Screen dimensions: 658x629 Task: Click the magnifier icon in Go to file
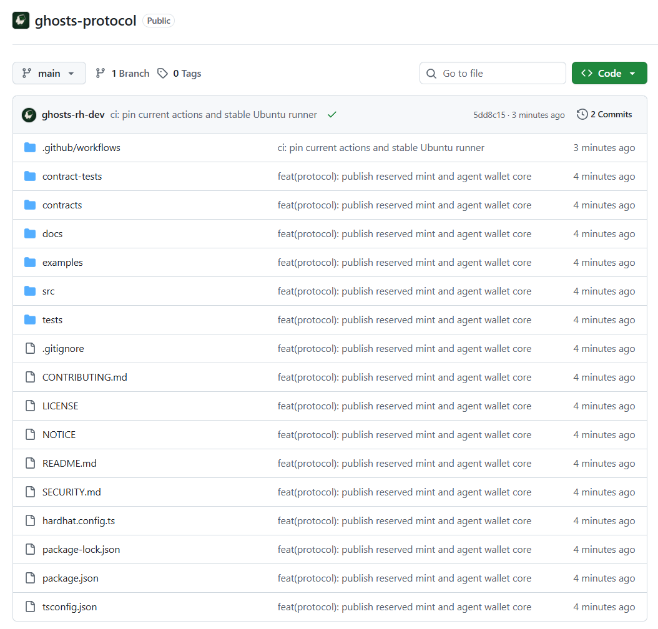coord(431,74)
